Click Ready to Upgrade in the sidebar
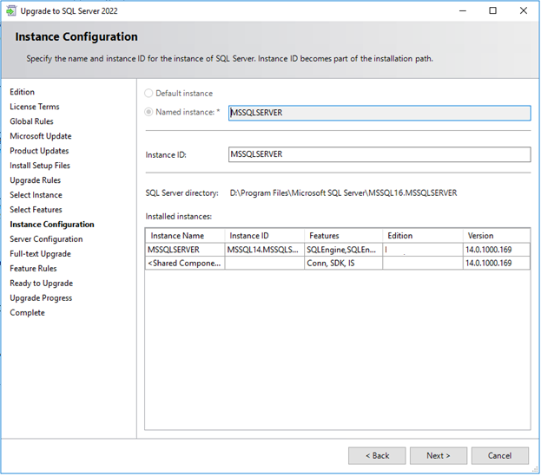 point(42,284)
